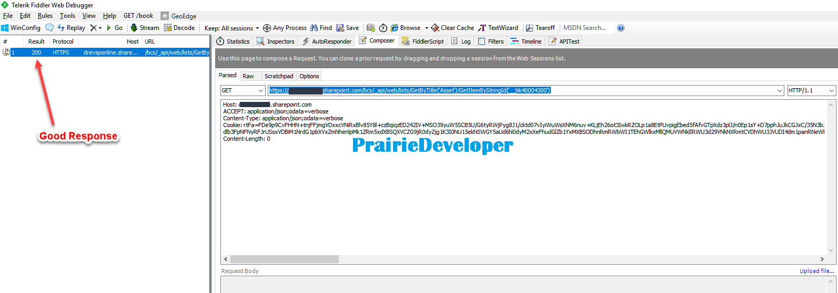Sort sessions by Result column header
This screenshot has height=293, width=838.
tap(36, 41)
